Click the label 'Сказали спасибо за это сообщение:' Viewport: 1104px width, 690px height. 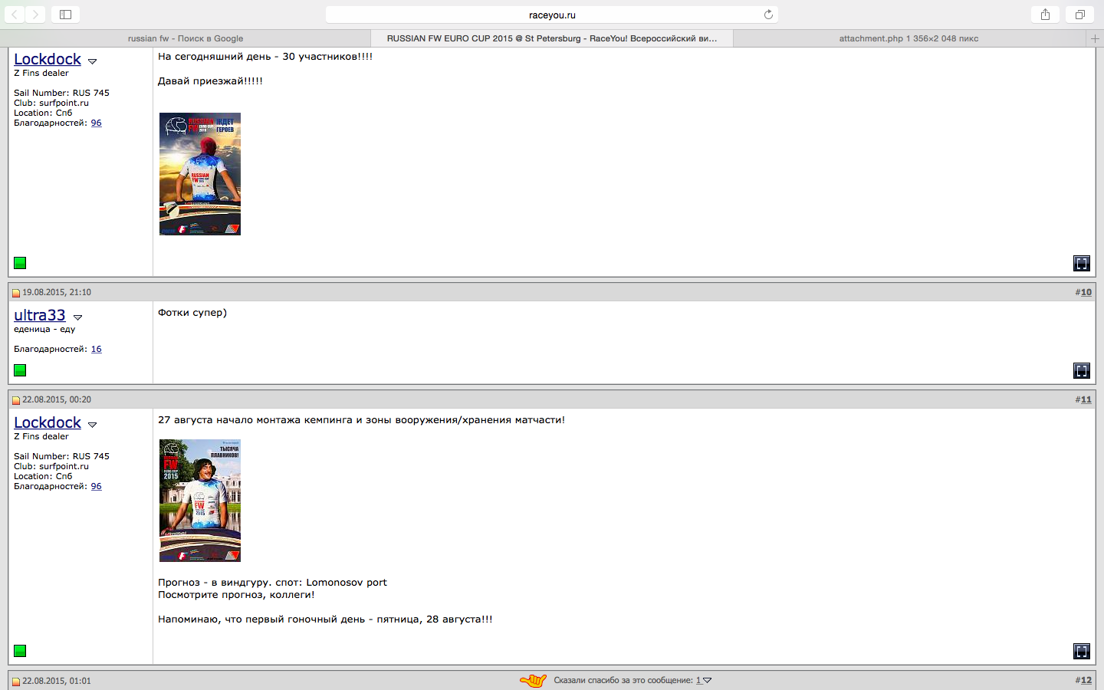623,680
